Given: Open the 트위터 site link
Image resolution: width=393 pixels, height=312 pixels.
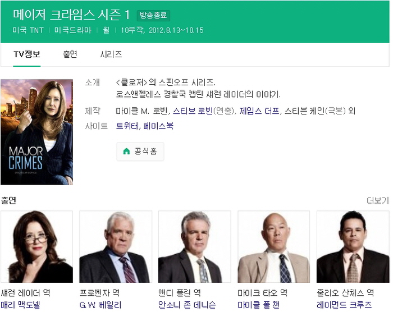Looking at the screenshot, I should pyautogui.click(x=126, y=126).
